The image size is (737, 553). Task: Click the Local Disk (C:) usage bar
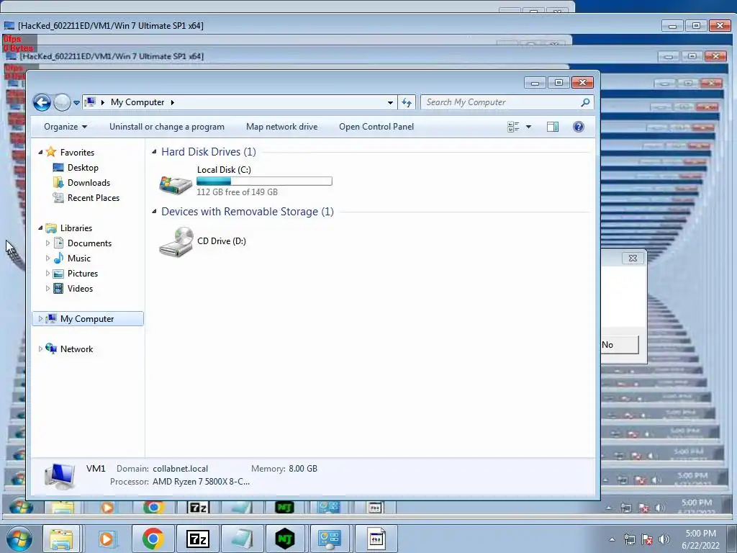pos(264,181)
